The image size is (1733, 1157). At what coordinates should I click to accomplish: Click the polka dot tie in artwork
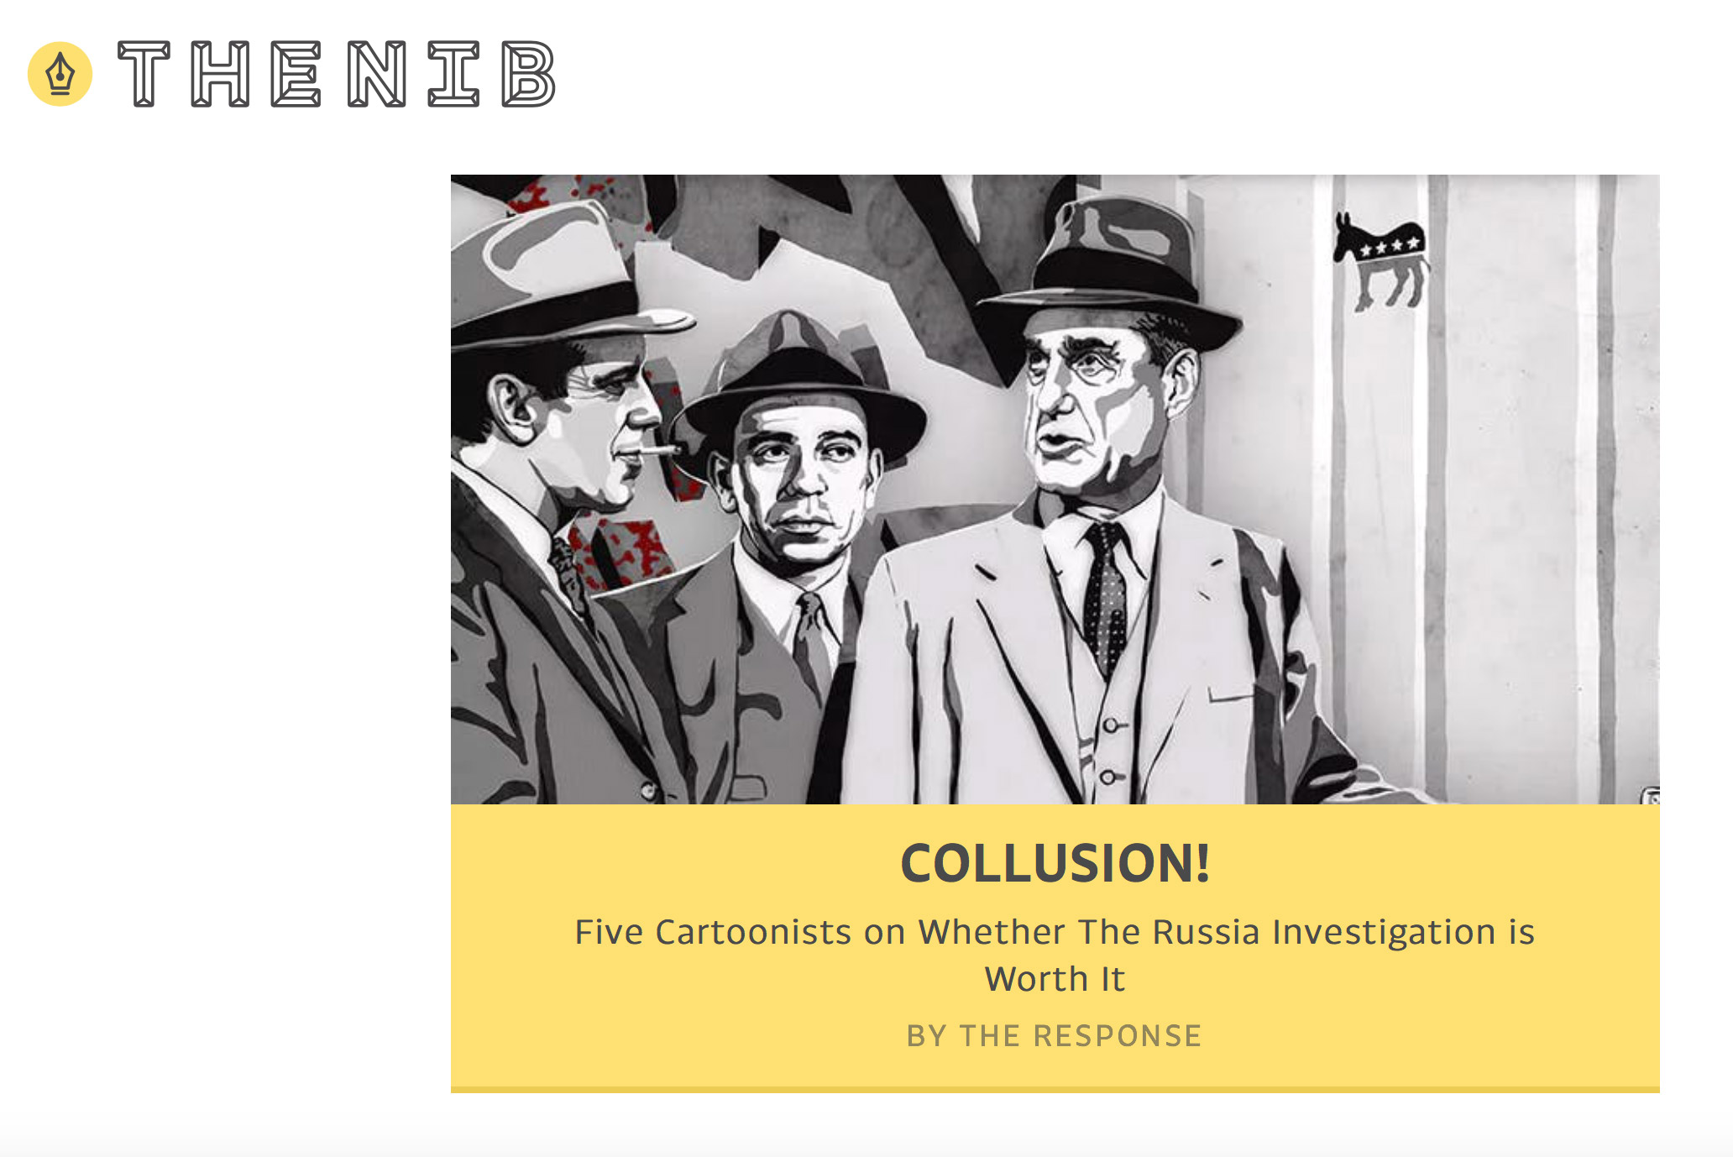(1105, 598)
